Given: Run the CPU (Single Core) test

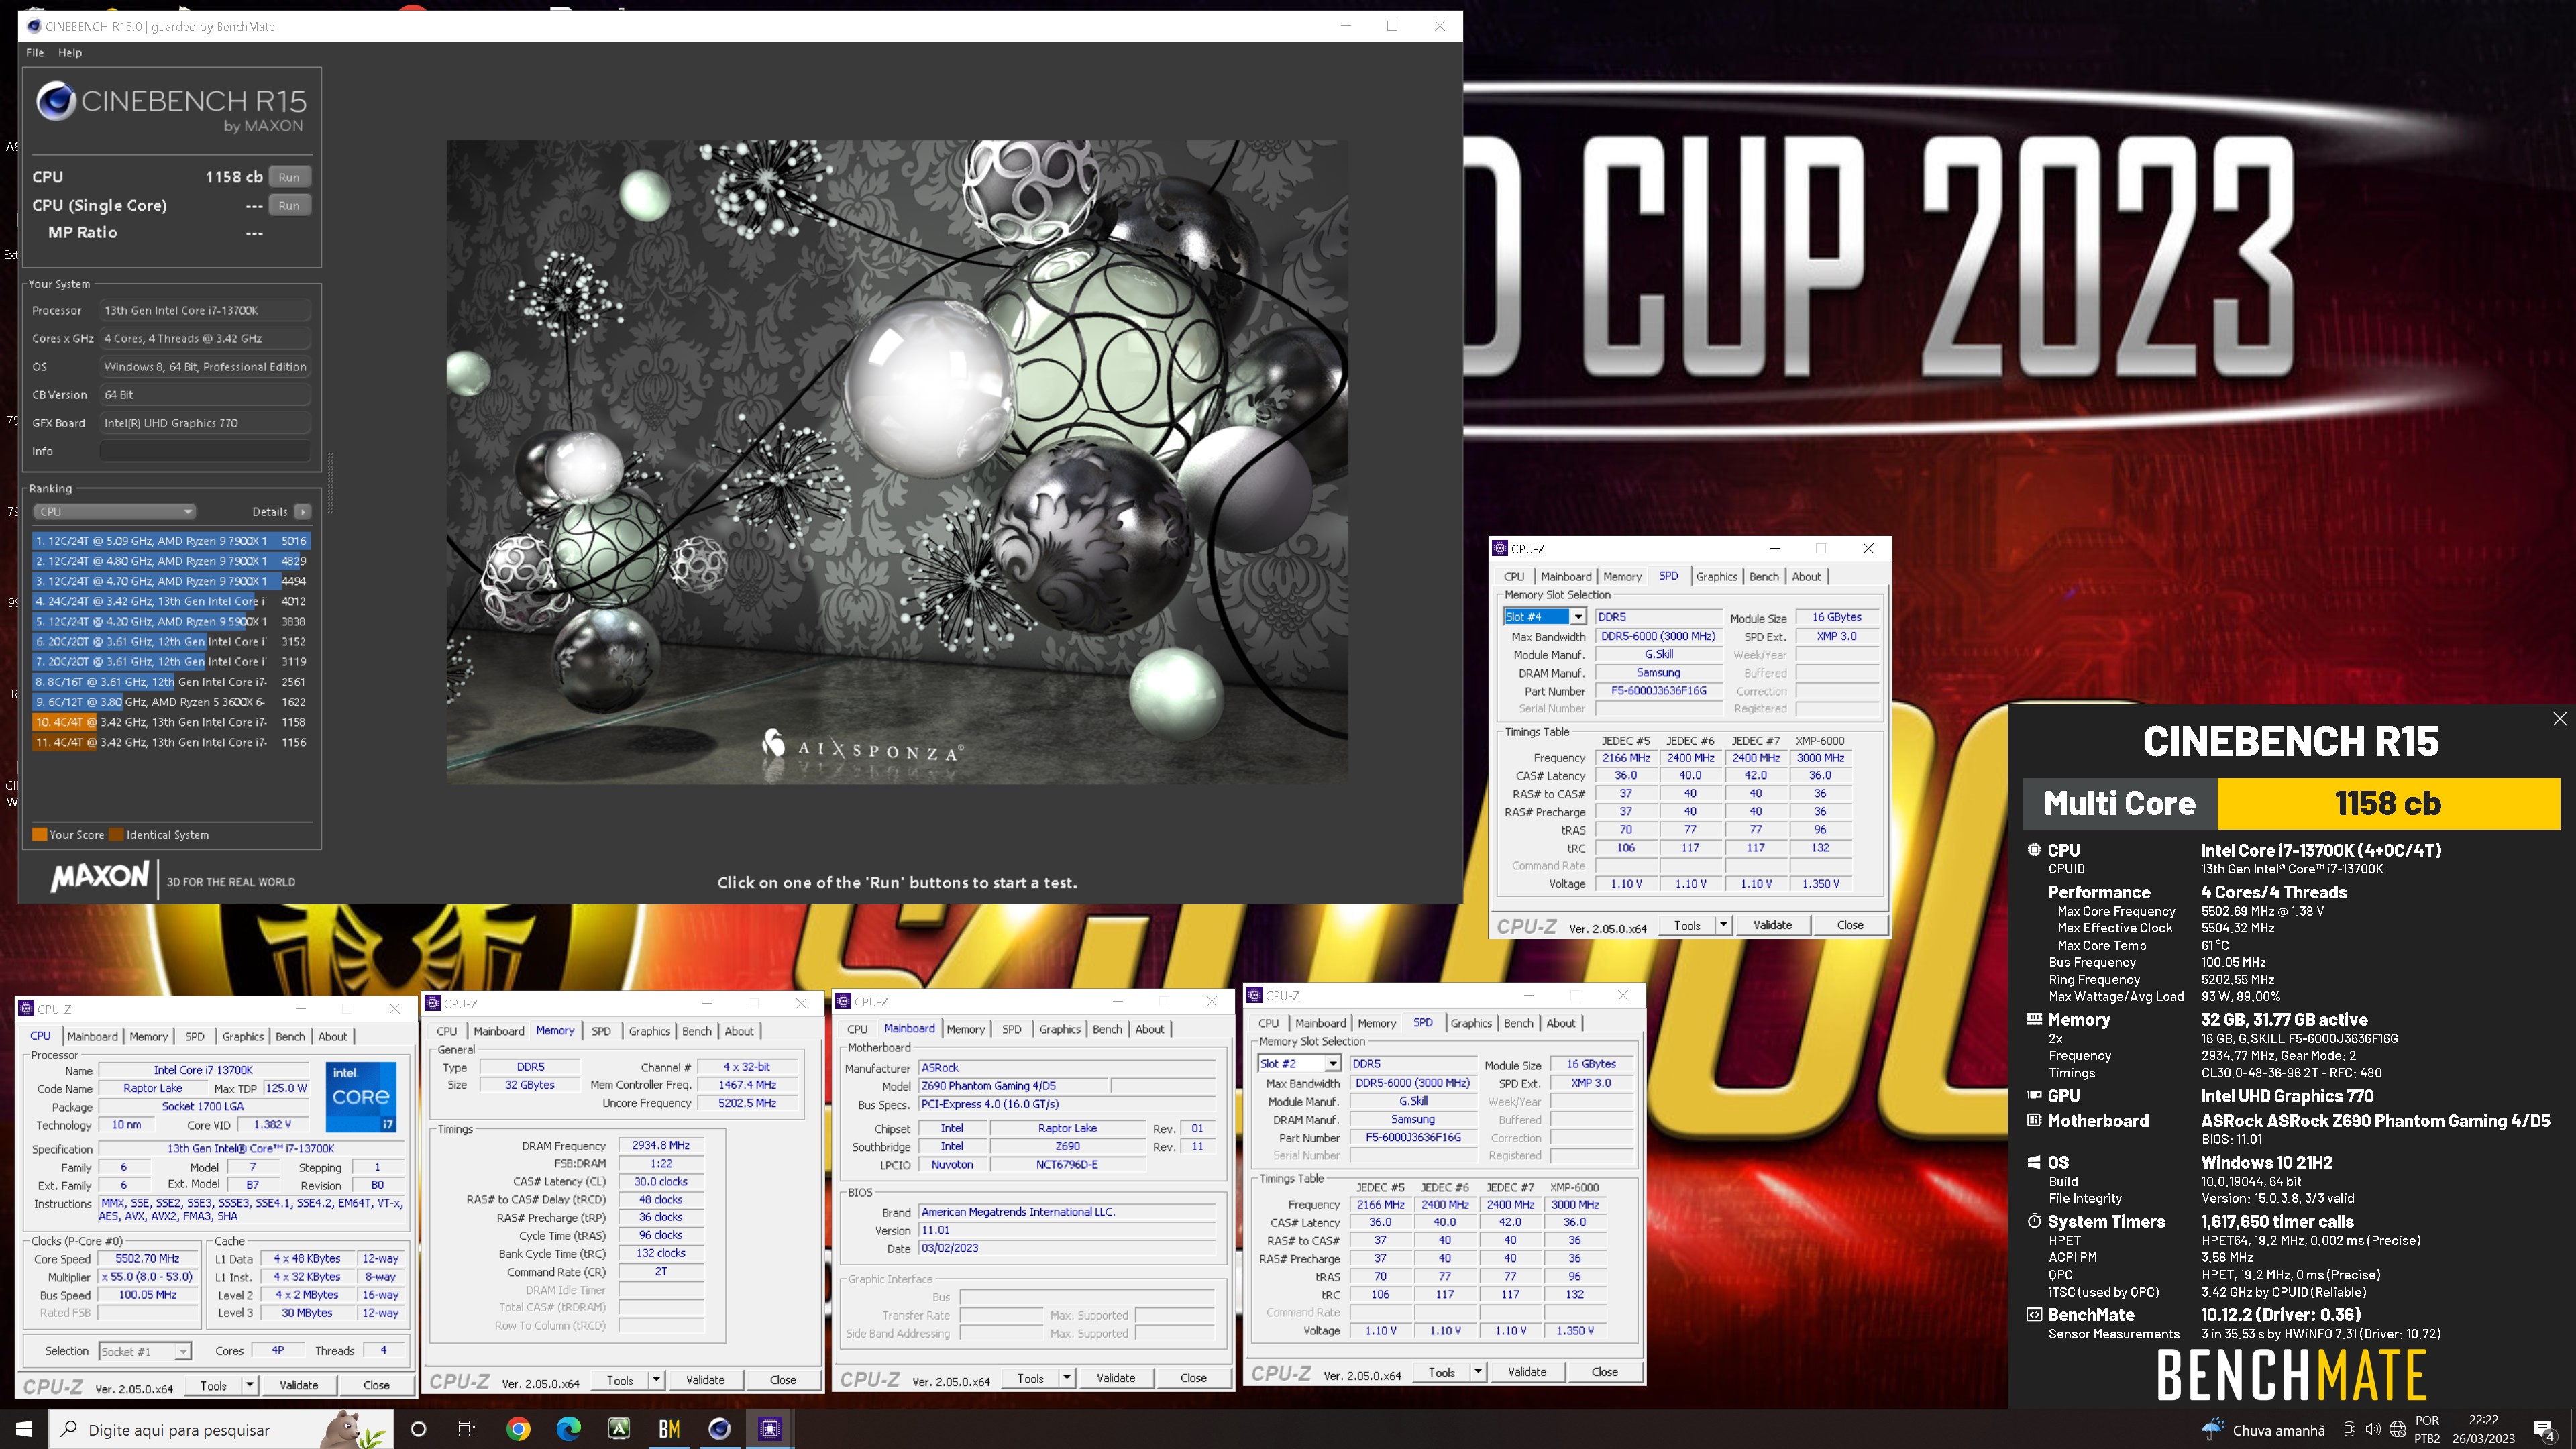Looking at the screenshot, I should coord(289,205).
